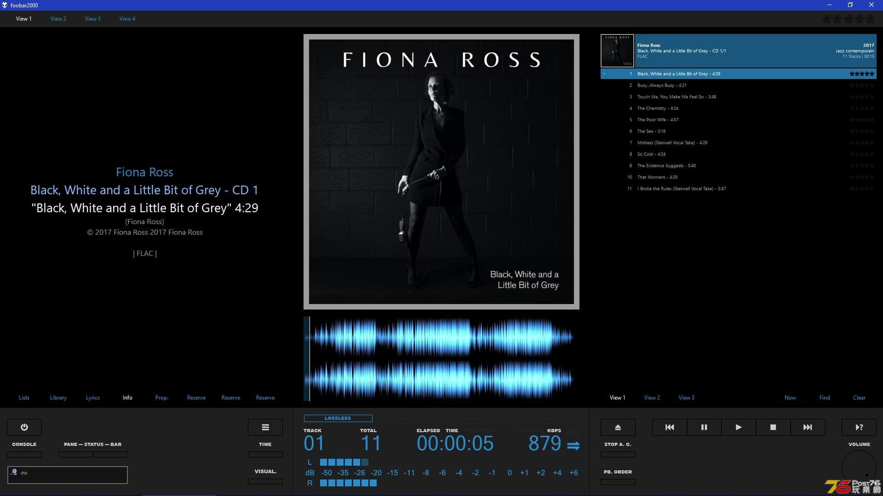Open the hamburger menu button above TIME
The height and width of the screenshot is (496, 883).
pyautogui.click(x=265, y=427)
